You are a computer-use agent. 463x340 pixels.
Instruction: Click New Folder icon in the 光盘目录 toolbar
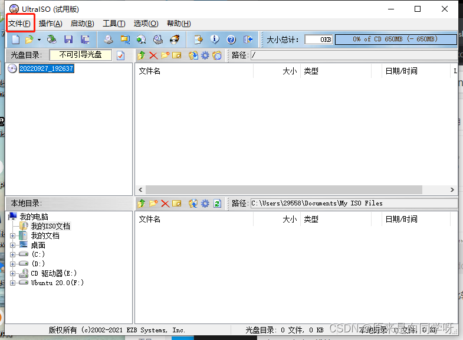coord(165,55)
